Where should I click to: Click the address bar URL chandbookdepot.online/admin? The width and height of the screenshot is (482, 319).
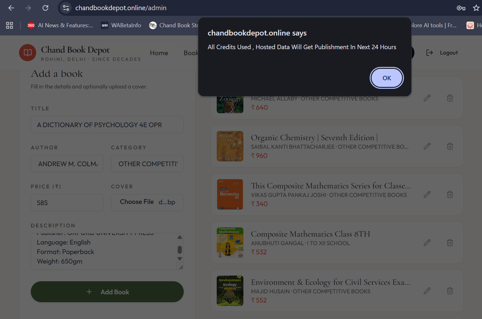point(121,8)
